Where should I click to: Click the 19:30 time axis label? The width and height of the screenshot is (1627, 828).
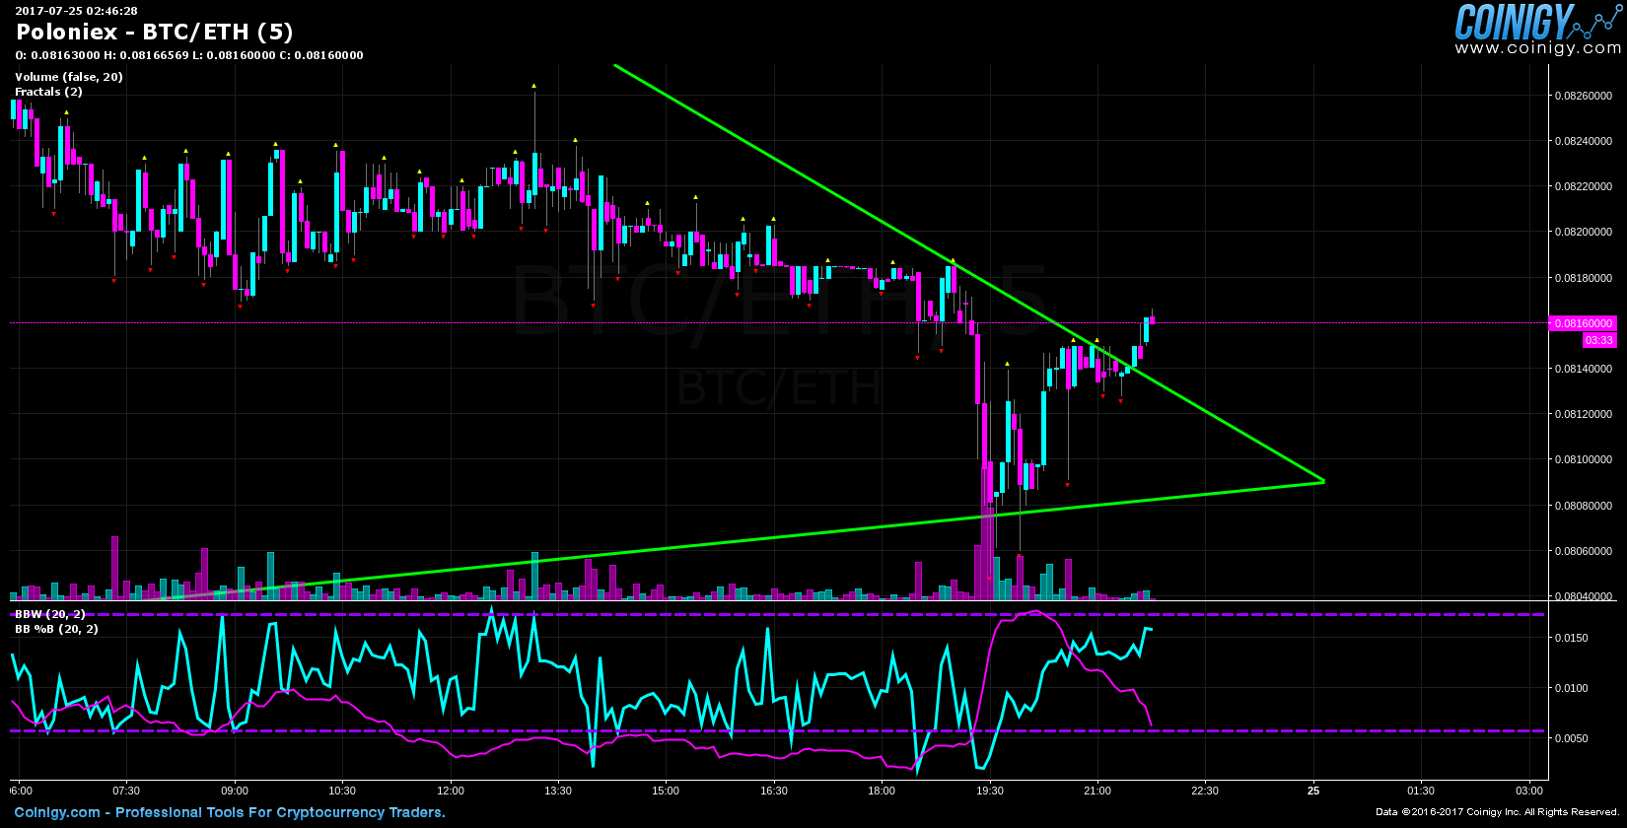[x=990, y=791]
